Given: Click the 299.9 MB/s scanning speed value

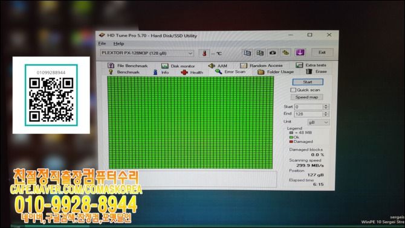Looking at the screenshot, I should click(x=310, y=165).
